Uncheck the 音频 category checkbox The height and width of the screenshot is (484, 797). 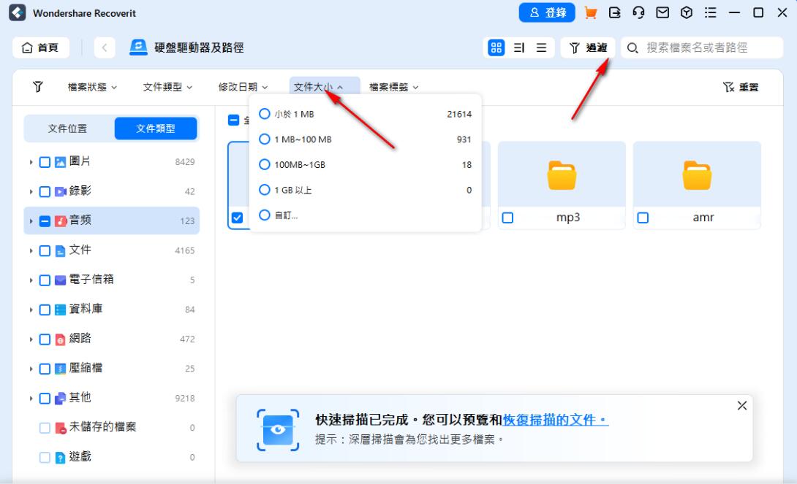tap(44, 220)
